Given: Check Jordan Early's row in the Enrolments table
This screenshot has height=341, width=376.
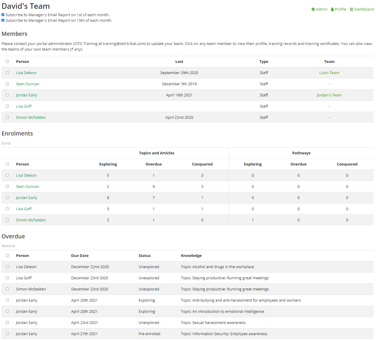Looking at the screenshot, I should pos(7,198).
